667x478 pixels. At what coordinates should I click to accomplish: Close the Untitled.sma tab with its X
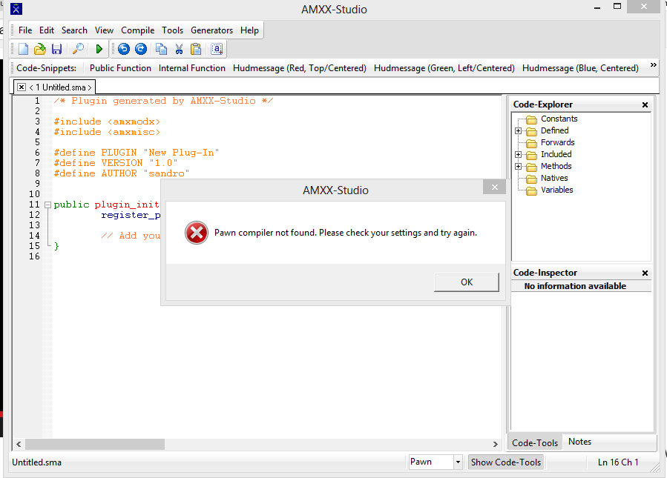point(22,87)
